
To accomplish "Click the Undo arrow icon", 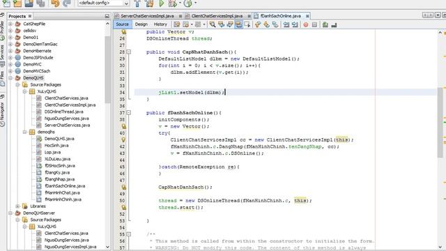I will point(55,3).
